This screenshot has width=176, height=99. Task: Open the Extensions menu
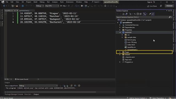70,2
